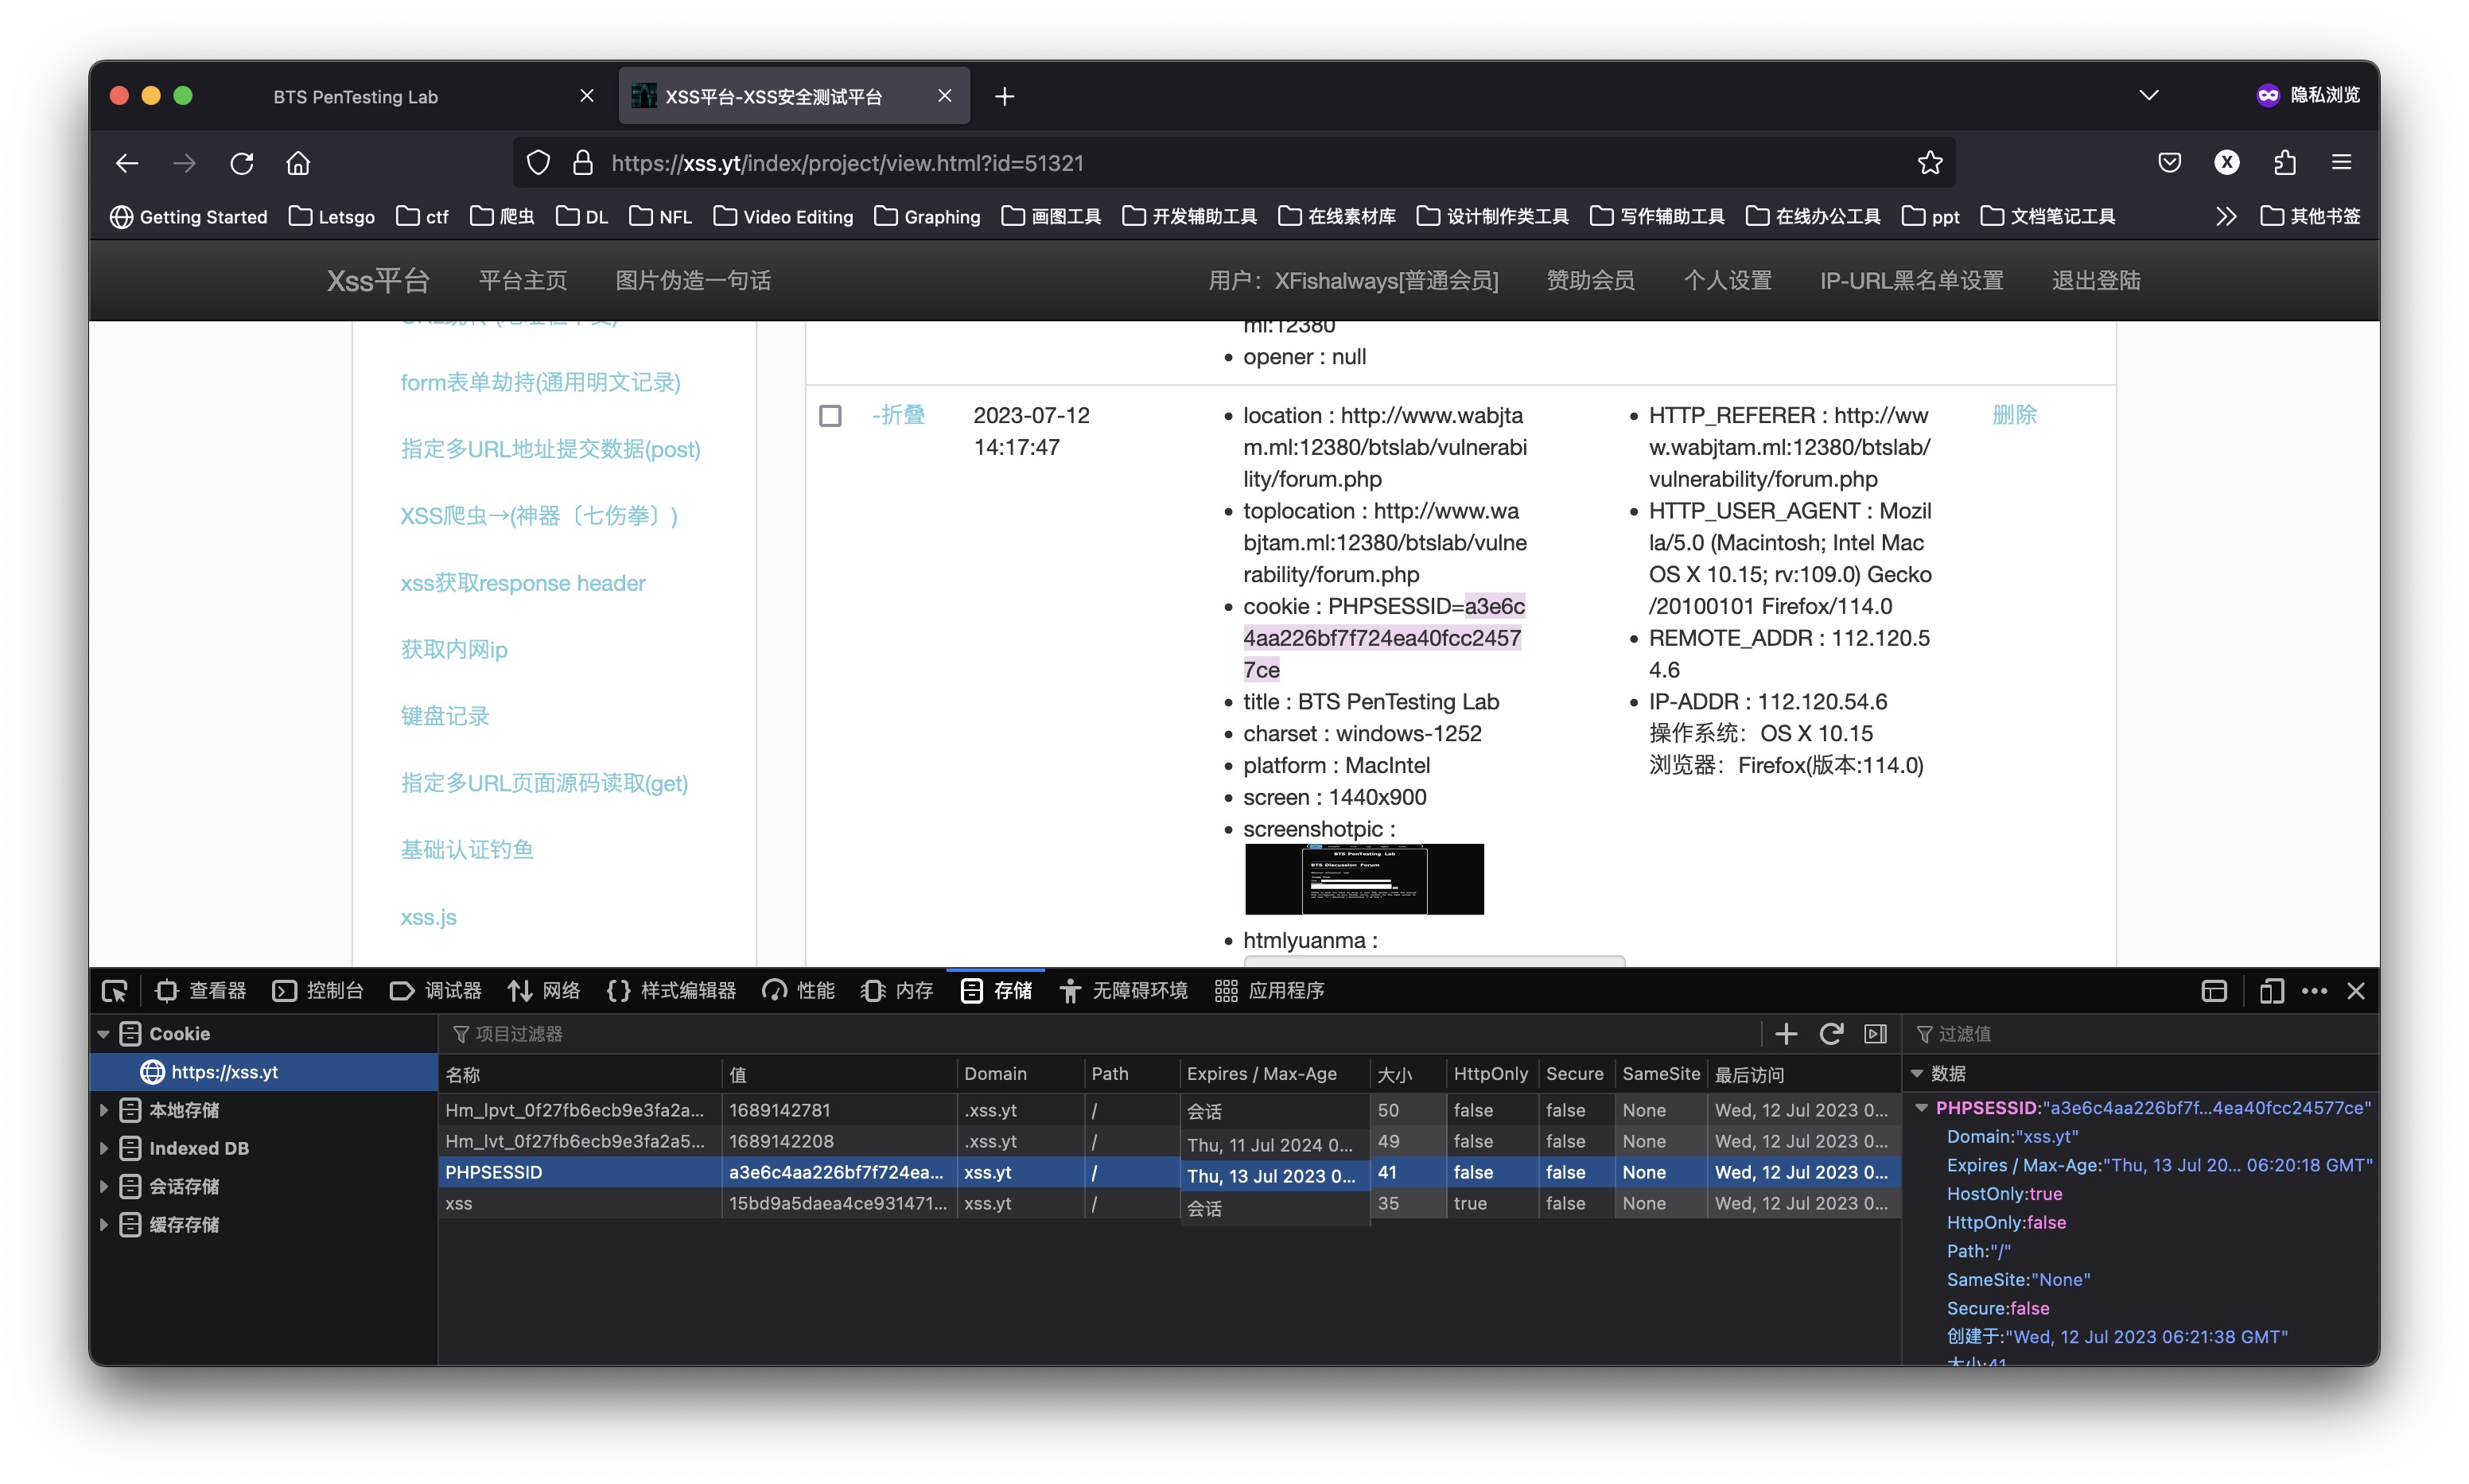Click the browser reload page button
Screen dimensions: 2469x1484
[x=241, y=162]
